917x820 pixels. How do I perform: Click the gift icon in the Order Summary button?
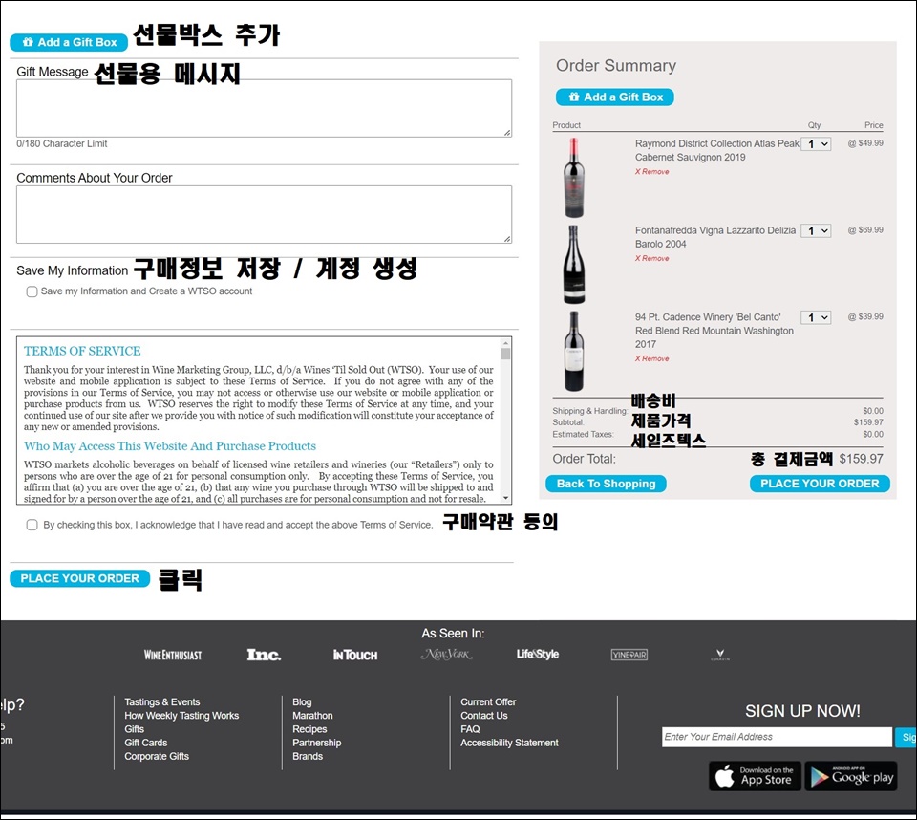tap(574, 97)
